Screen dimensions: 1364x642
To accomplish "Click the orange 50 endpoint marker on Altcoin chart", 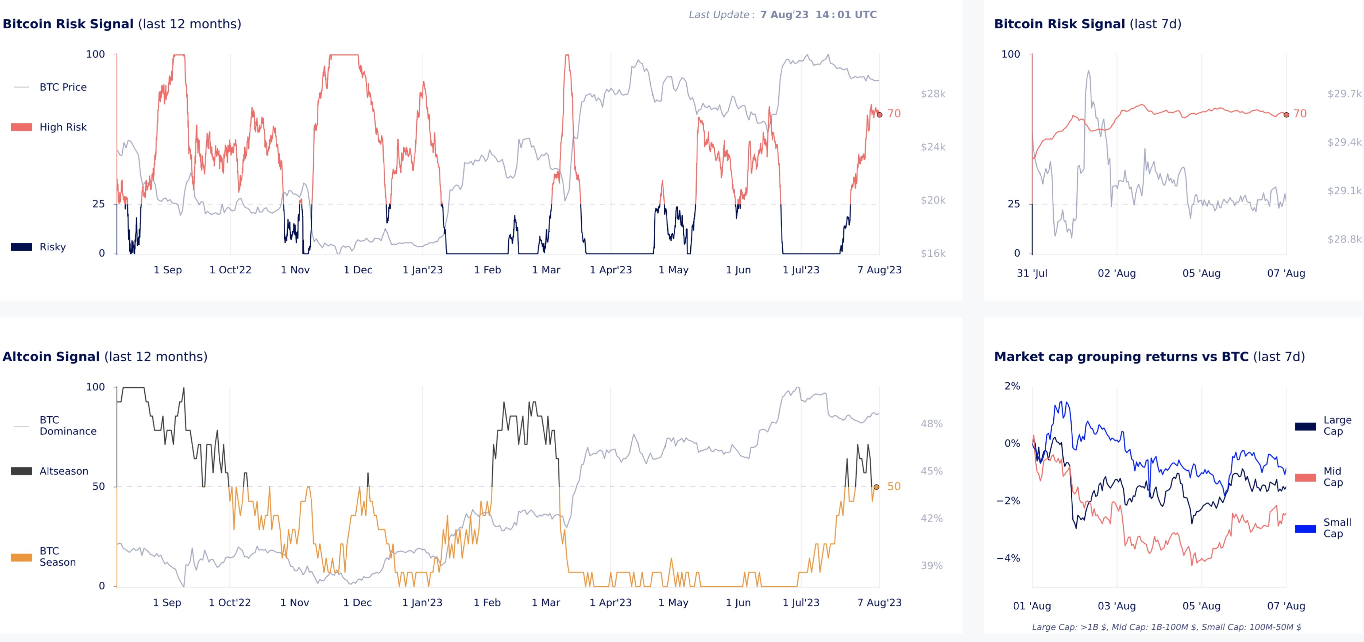I will pos(876,487).
